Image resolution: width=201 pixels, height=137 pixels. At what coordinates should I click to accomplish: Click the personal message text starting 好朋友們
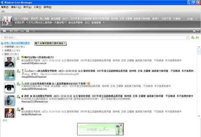(58, 23)
